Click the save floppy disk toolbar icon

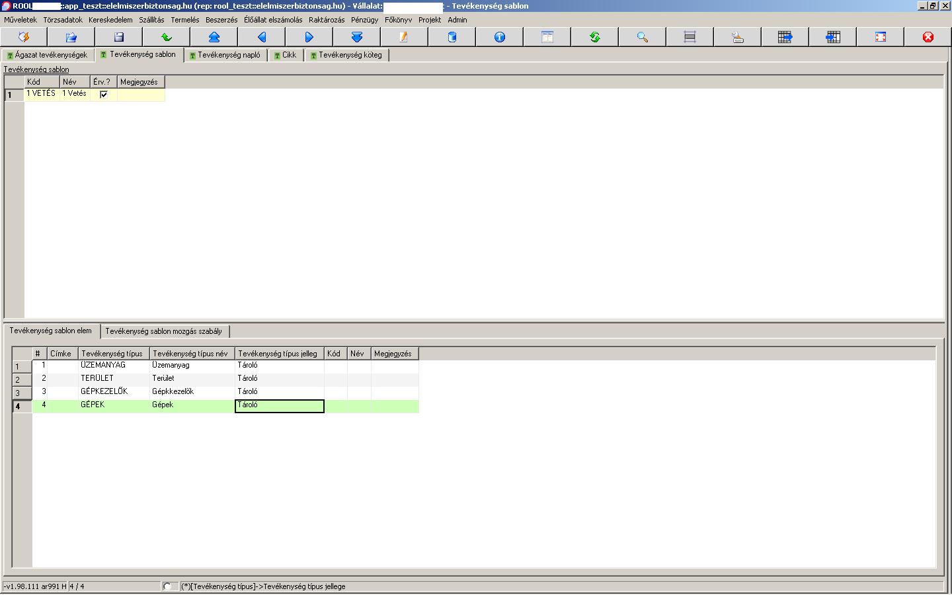pyautogui.click(x=119, y=37)
